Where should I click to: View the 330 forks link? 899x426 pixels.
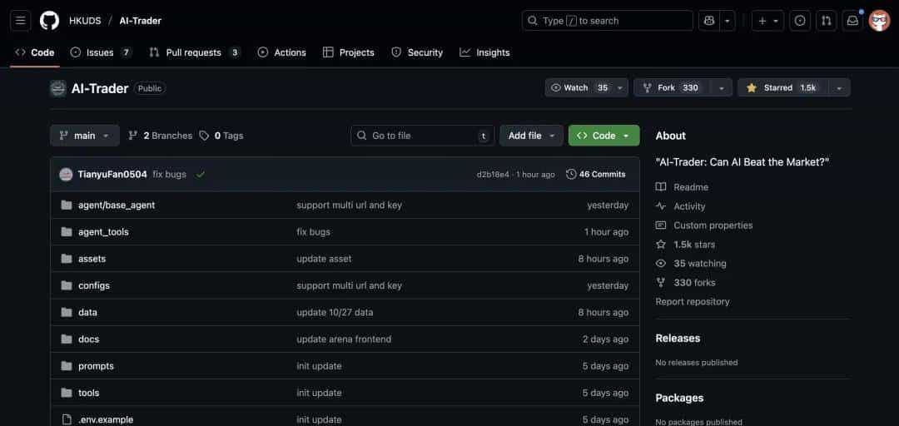686,282
